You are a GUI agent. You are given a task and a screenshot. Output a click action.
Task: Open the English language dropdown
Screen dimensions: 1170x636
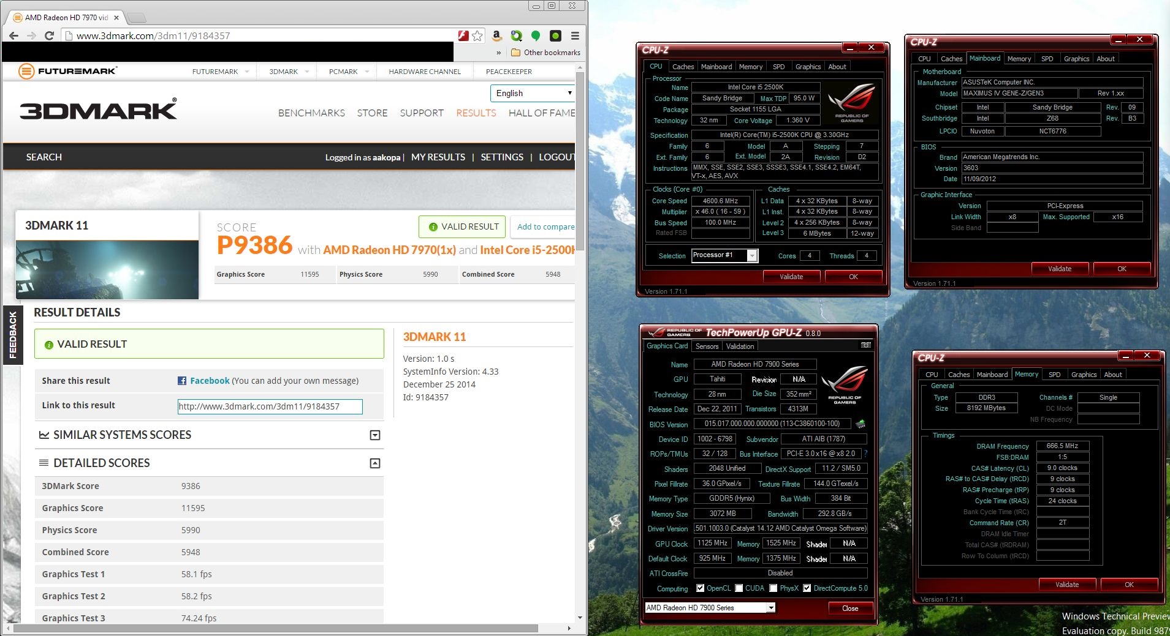[532, 93]
